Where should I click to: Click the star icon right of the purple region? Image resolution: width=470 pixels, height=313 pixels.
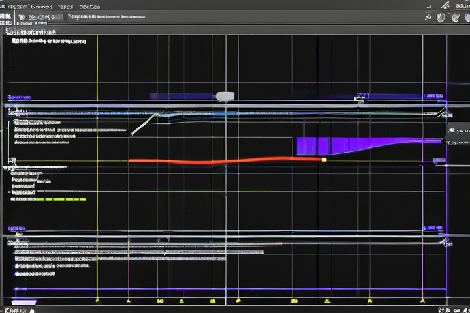point(451,131)
